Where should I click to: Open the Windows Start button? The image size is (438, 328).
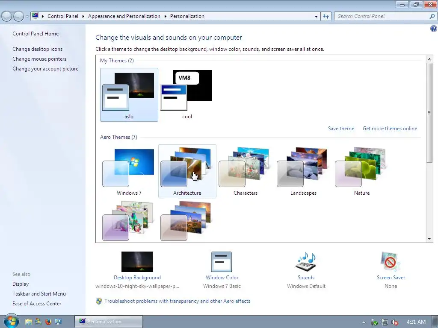11,321
